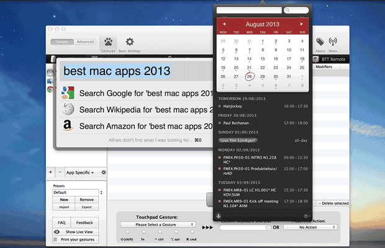Enable the cmd modifier checkbox
This screenshot has height=248, width=385.
coord(192,232)
